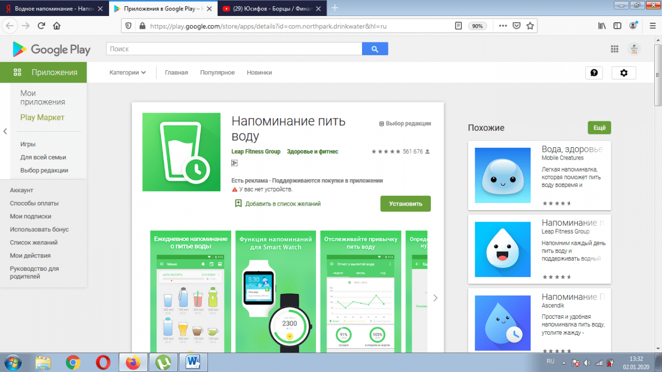Click the Firefox home button
This screenshot has height=372, width=662.
[57, 26]
